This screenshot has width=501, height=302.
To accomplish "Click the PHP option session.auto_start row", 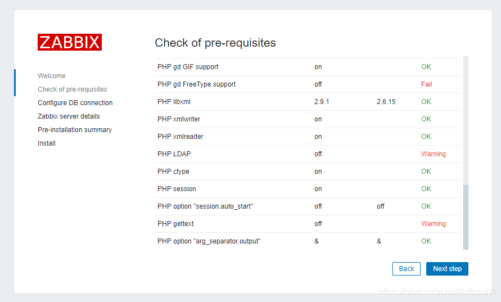I will click(x=308, y=206).
